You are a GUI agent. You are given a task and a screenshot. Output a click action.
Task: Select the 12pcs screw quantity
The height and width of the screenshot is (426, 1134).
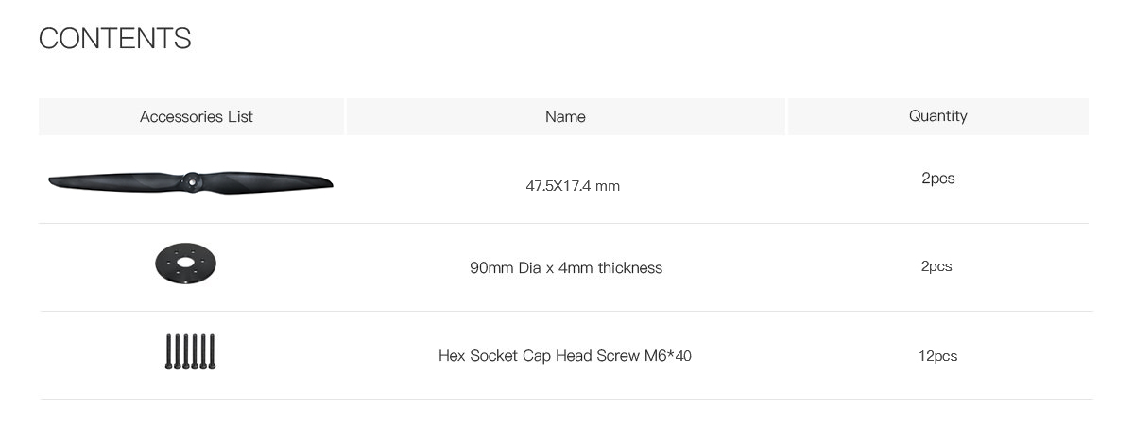937,356
